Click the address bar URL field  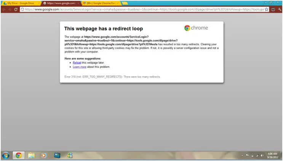click(144, 10)
